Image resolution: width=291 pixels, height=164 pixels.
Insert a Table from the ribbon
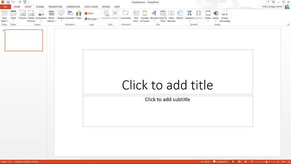point(13,16)
